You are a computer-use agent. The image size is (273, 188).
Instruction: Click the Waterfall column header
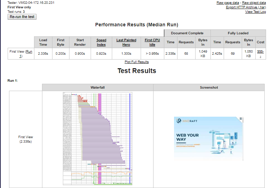(x=98, y=88)
